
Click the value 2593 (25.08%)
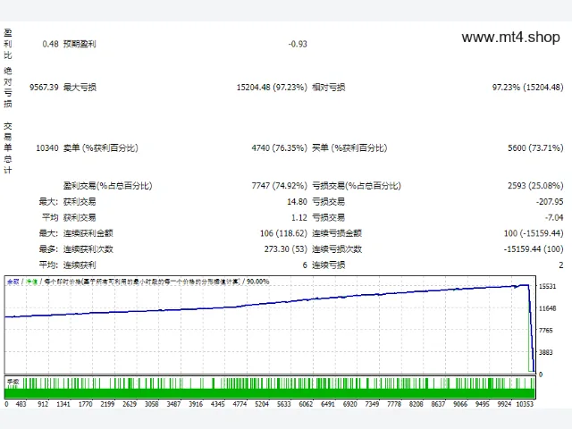click(x=535, y=186)
